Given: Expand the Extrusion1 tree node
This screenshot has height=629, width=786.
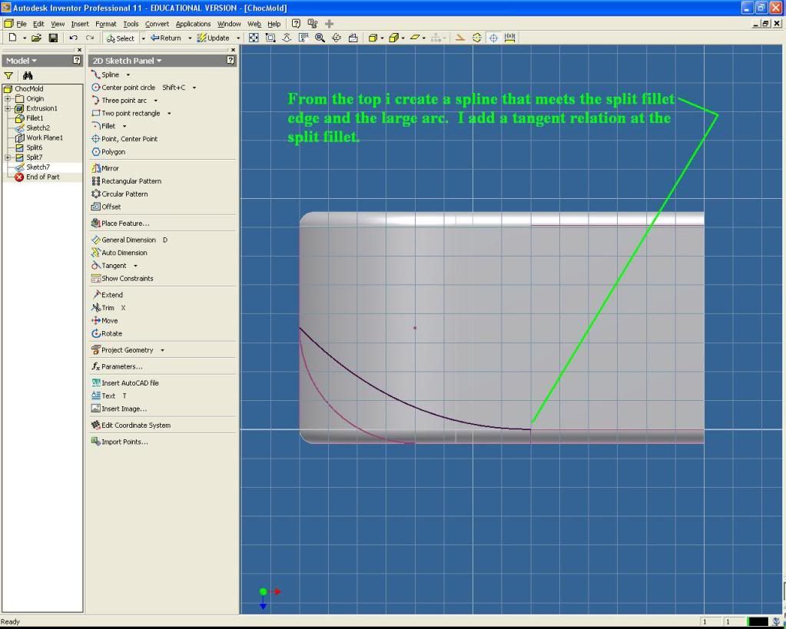Looking at the screenshot, I should (8, 108).
